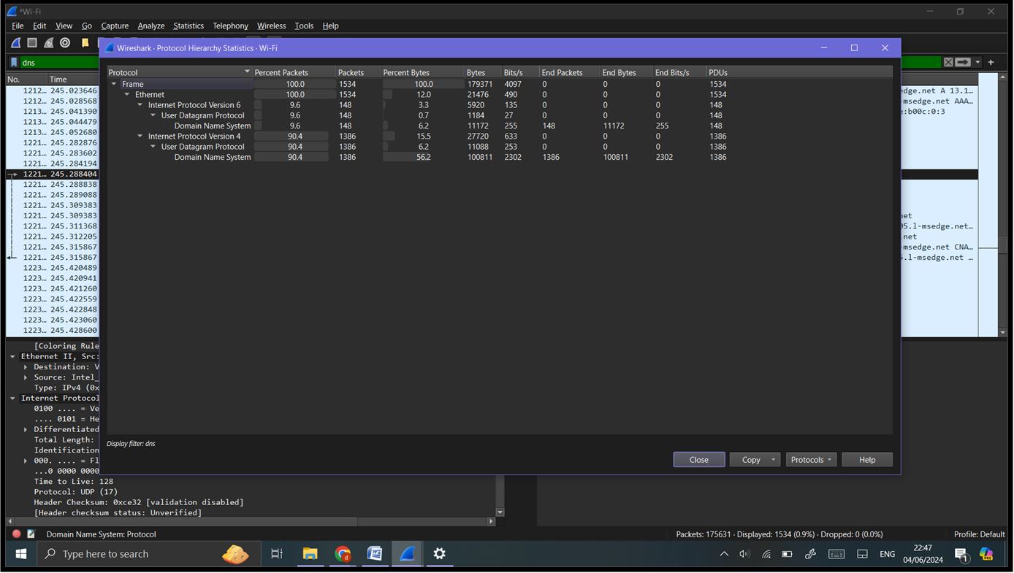Open Microsoft Word from the taskbar

(375, 553)
